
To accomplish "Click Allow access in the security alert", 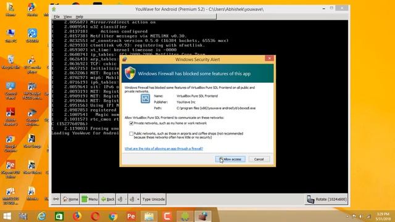I will point(230,159).
